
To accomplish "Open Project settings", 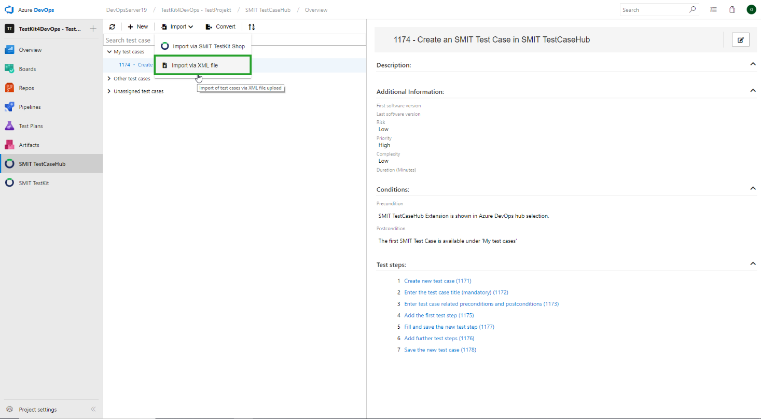I will tap(37, 409).
